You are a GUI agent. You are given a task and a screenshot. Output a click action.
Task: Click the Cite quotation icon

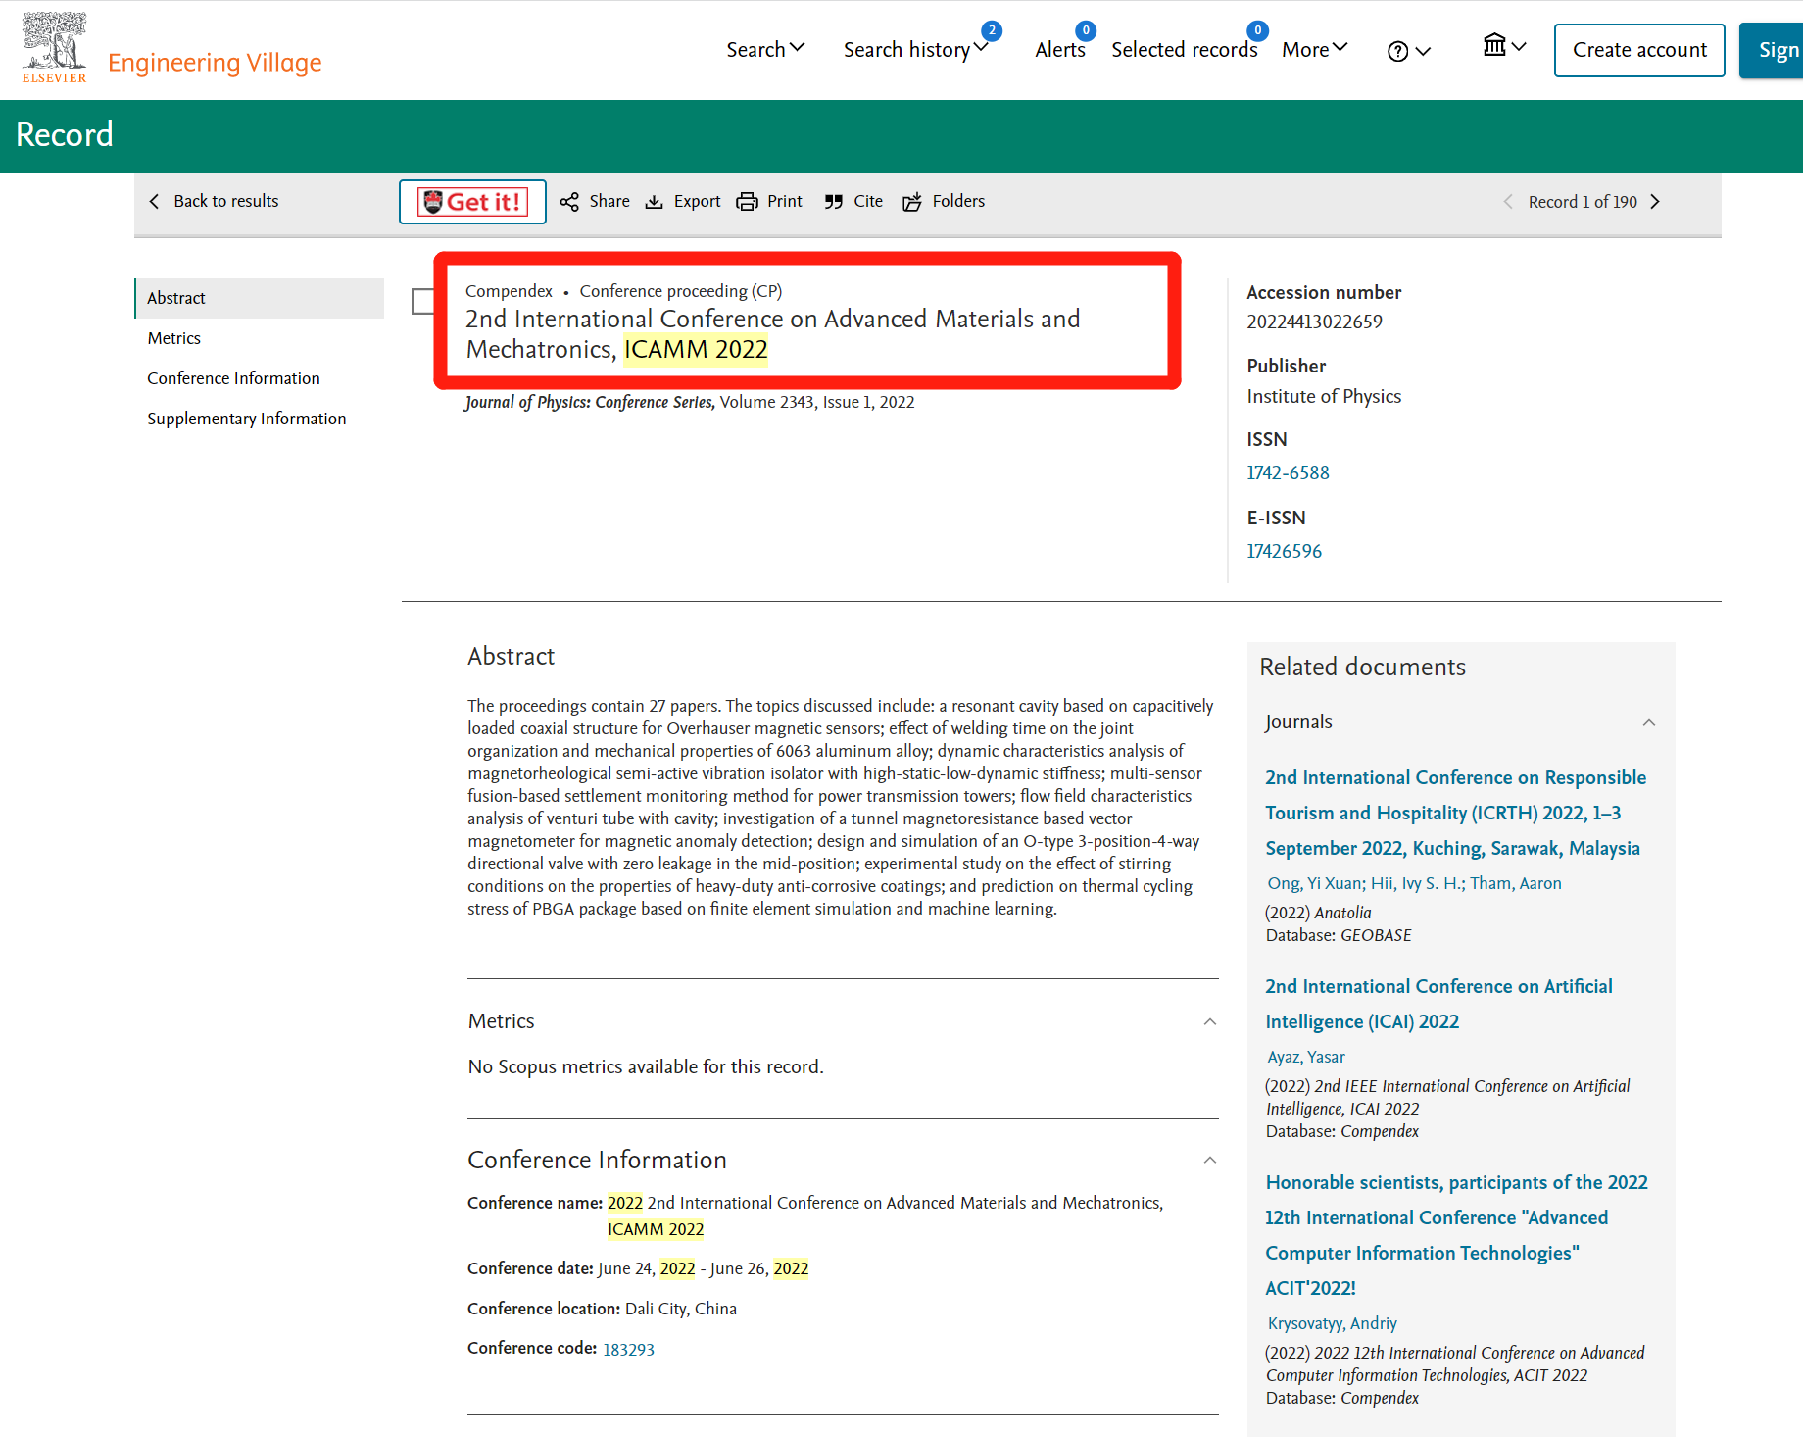click(x=833, y=202)
